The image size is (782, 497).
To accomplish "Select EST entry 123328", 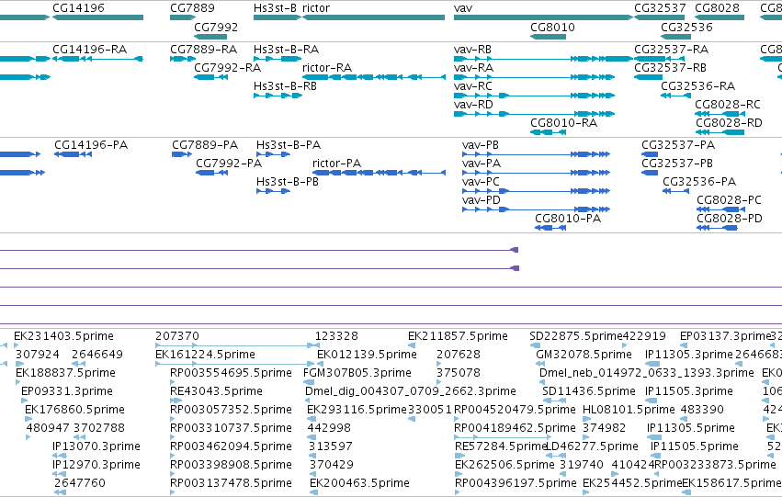I will click(336, 336).
